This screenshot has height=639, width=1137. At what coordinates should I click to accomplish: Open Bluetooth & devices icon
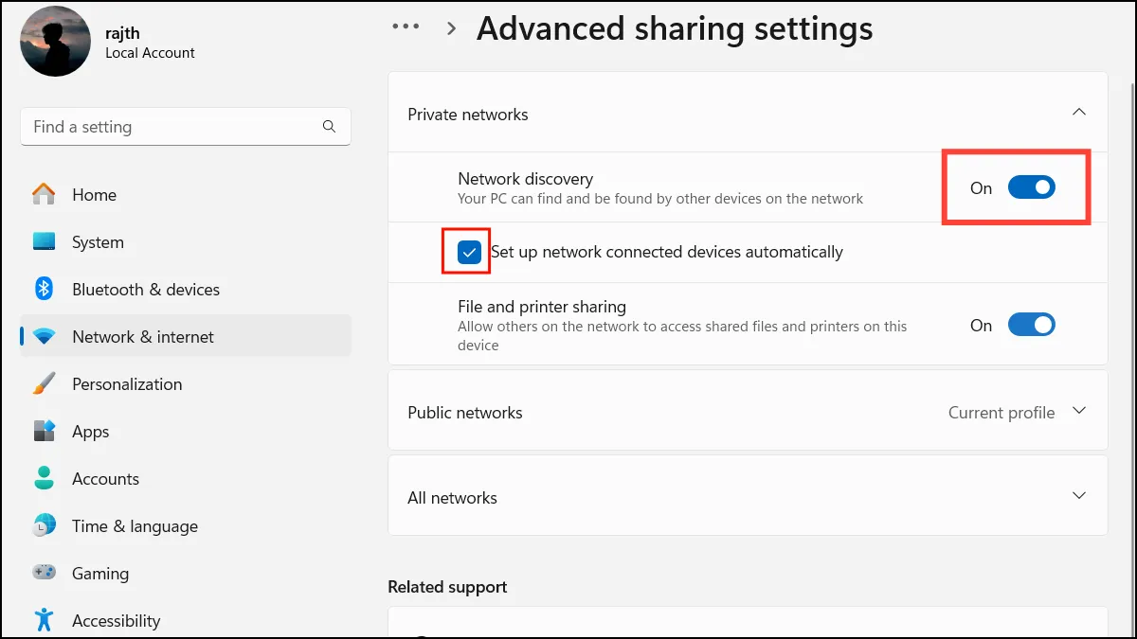44,290
